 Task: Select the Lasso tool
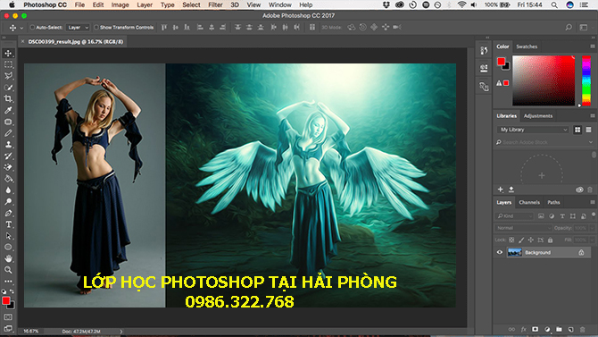coord(8,76)
